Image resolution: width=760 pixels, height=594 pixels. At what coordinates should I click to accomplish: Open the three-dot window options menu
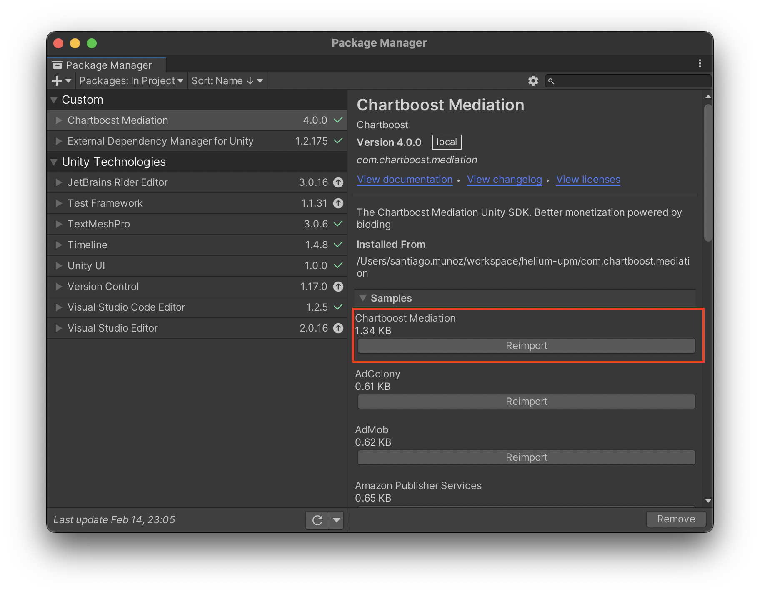[x=700, y=63]
